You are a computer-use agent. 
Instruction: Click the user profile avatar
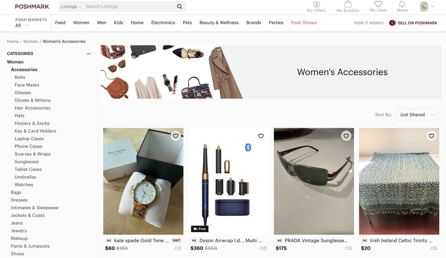(424, 6)
